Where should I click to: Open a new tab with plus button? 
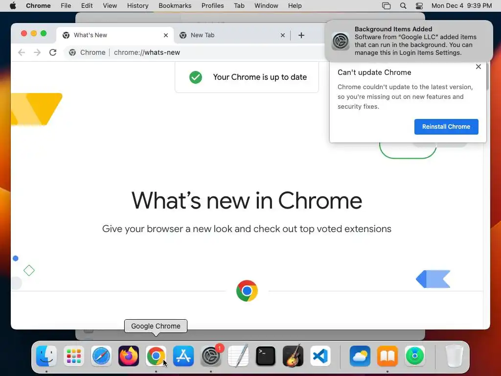301,35
